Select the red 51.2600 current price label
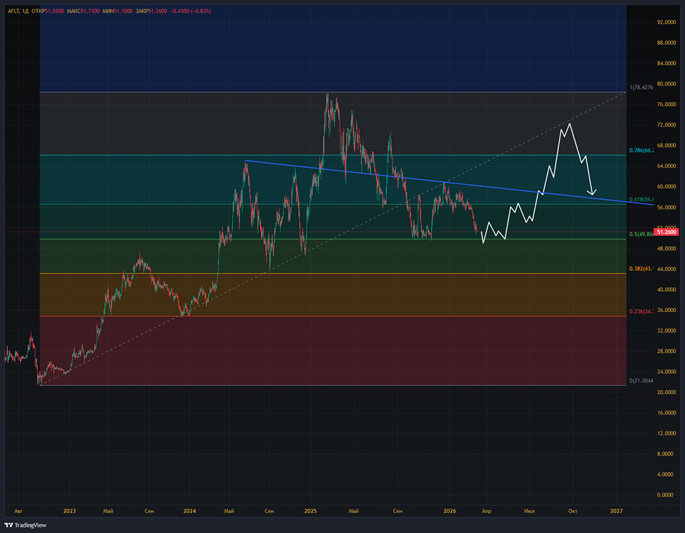Viewport: 685px width, 533px height. [667, 232]
